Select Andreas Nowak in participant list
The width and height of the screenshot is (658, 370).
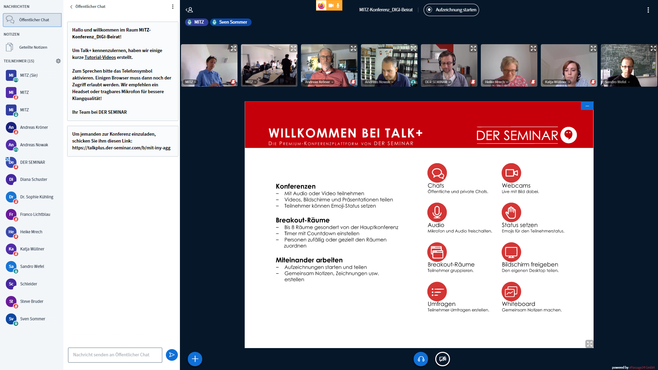pos(32,145)
